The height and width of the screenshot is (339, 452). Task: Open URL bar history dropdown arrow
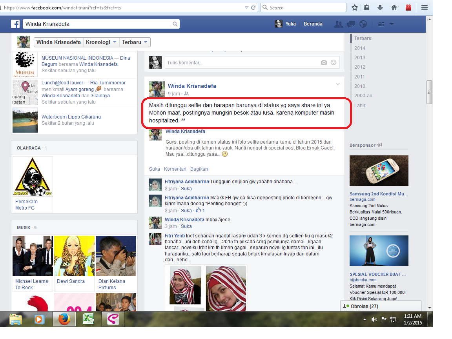tap(246, 8)
